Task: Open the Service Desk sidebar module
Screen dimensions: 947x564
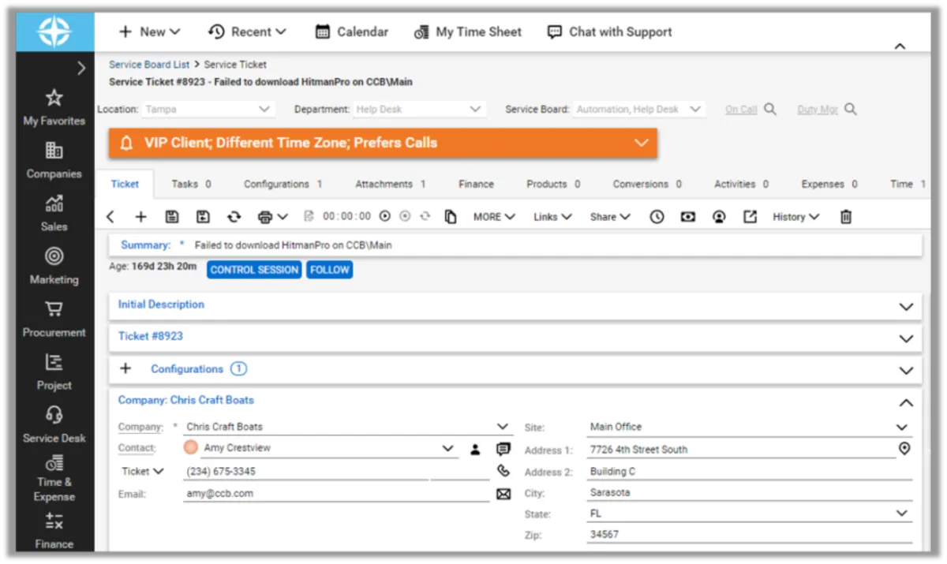Action: pos(54,424)
